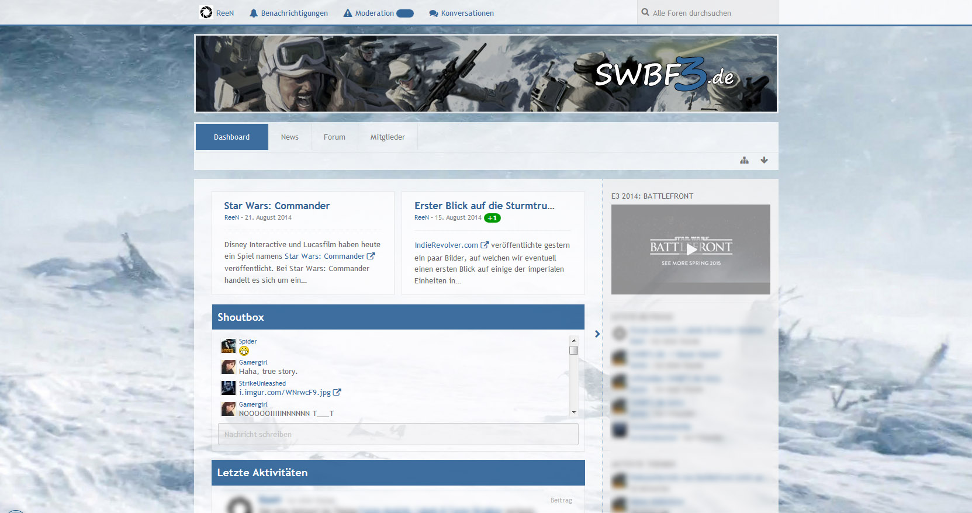Open ReeN author link under Star Wars: Commander
This screenshot has height=513, width=972.
[231, 217]
